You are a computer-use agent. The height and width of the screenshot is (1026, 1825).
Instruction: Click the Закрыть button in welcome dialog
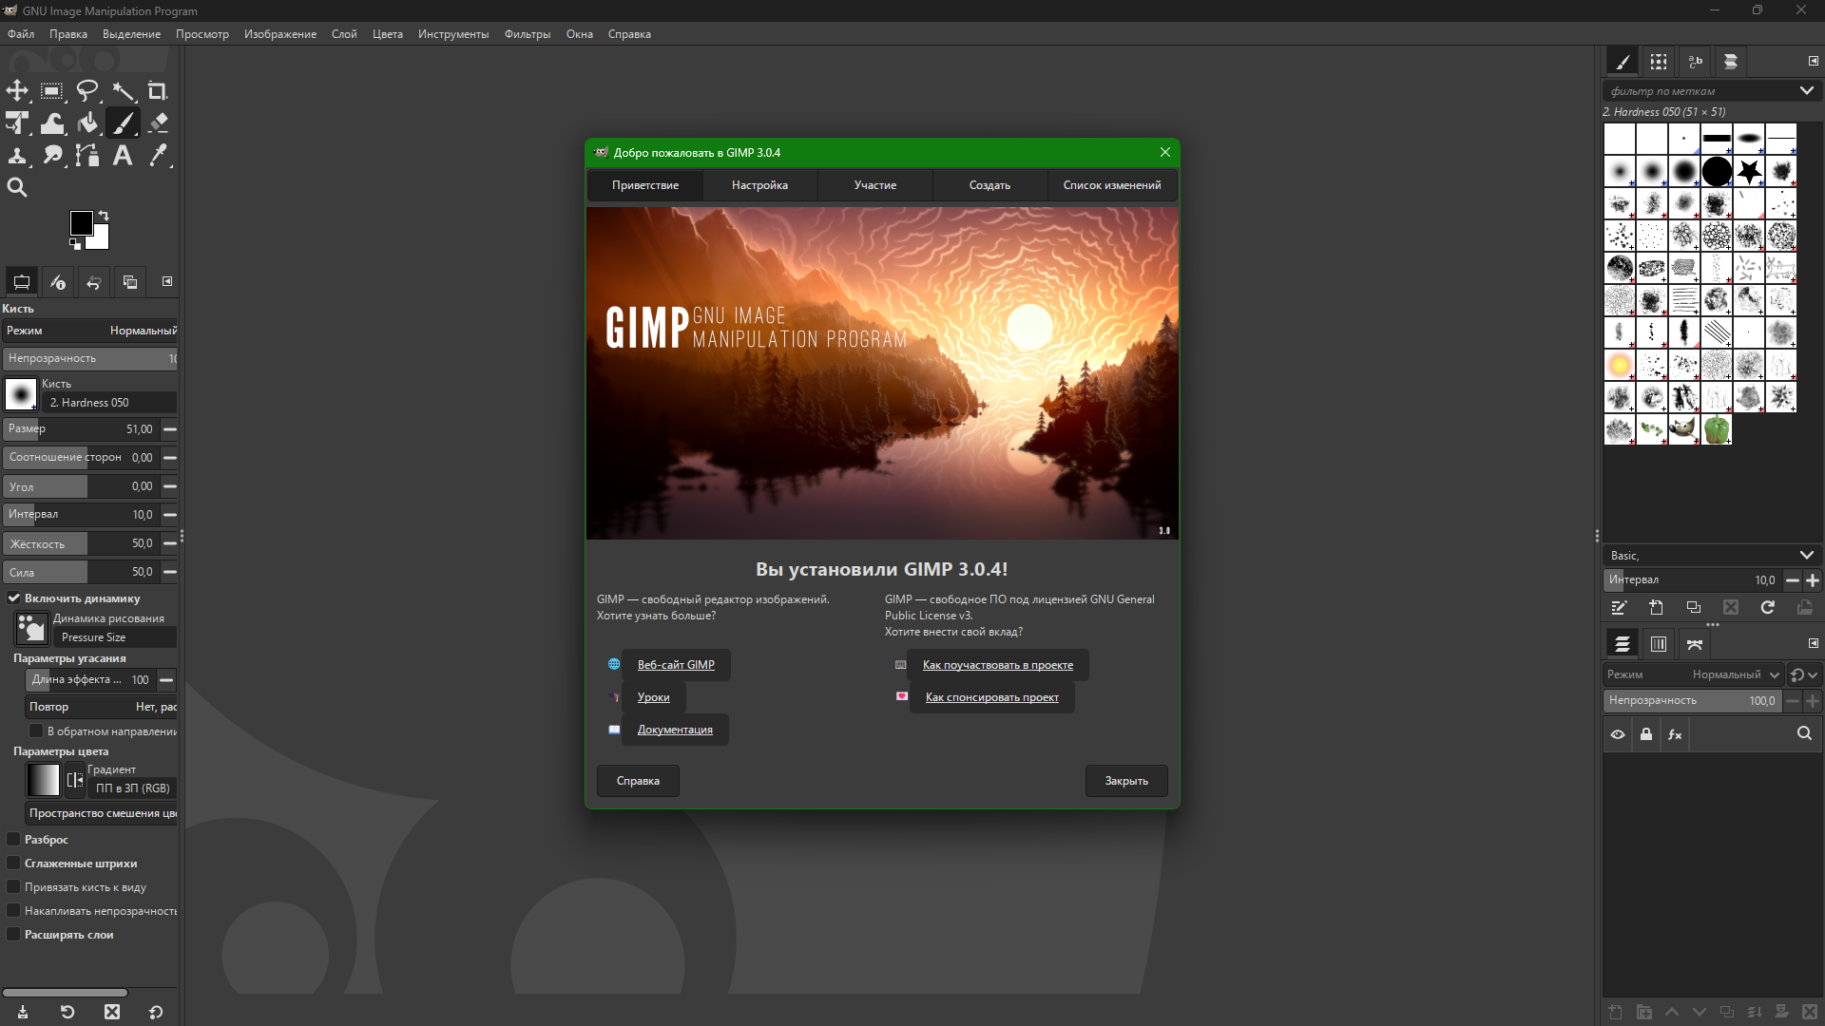1125,781
